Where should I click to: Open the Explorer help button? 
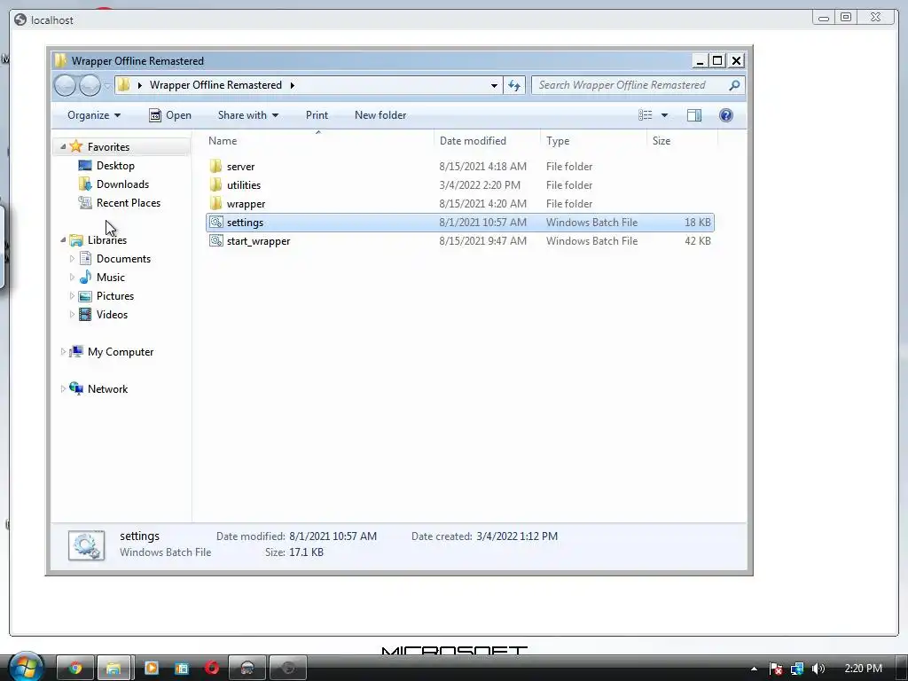[725, 115]
